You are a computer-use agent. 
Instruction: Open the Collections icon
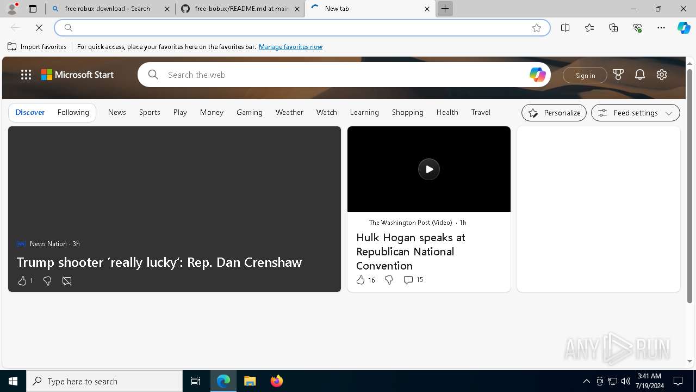[613, 28]
